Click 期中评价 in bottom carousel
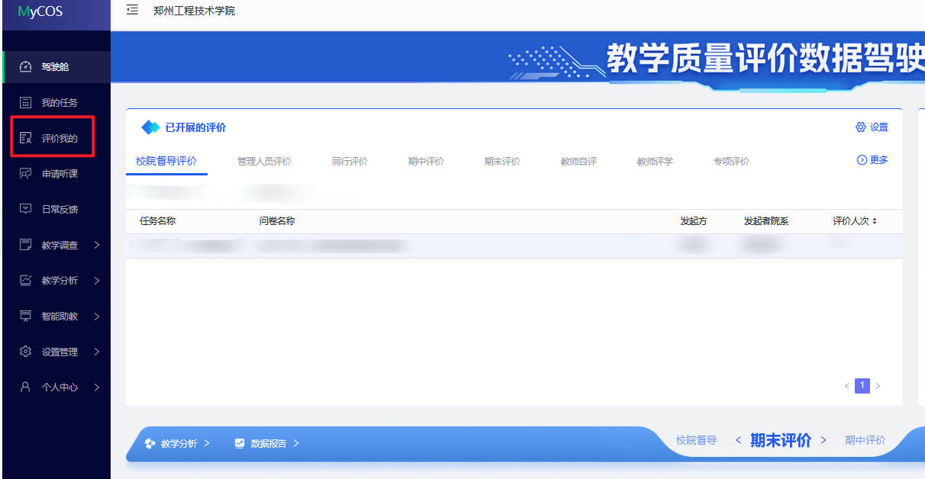This screenshot has height=479, width=925. click(865, 440)
